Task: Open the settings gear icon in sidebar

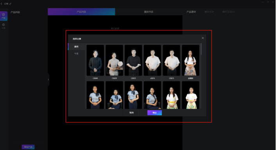Action: (x=4, y=26)
